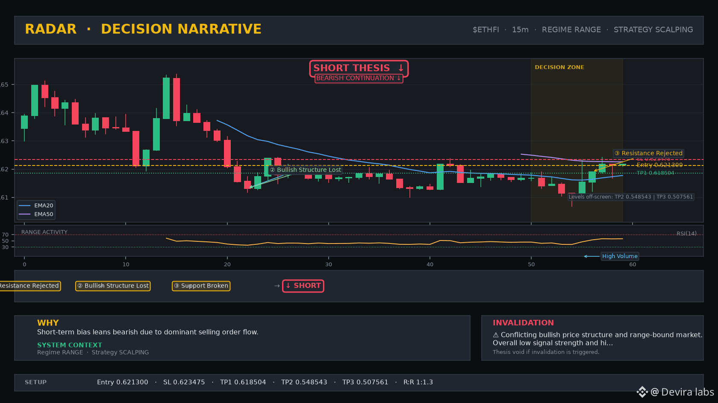
Task: Click Entry 0.621300 in the setup bar
Action: (x=123, y=383)
